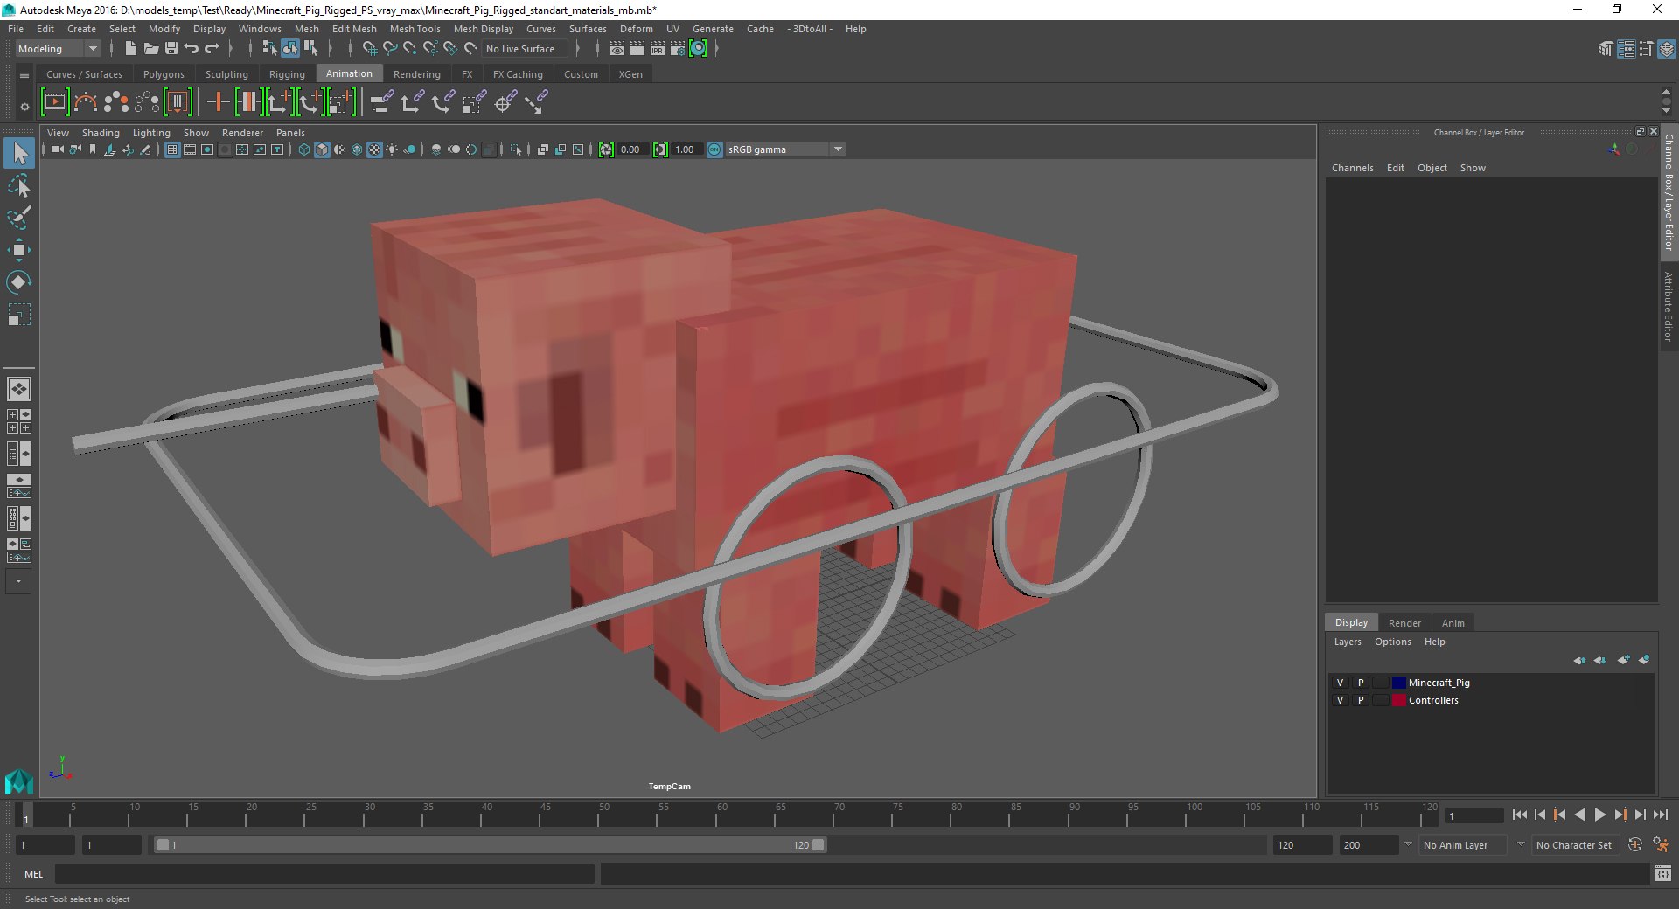Open Render Settings icon
Screen dimensions: 1679x909
678,49
